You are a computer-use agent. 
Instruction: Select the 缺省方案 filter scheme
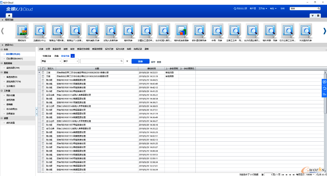point(65,56)
